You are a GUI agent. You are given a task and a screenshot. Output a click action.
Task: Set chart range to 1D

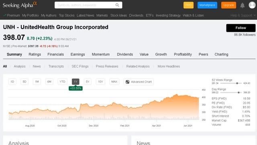point(12,82)
